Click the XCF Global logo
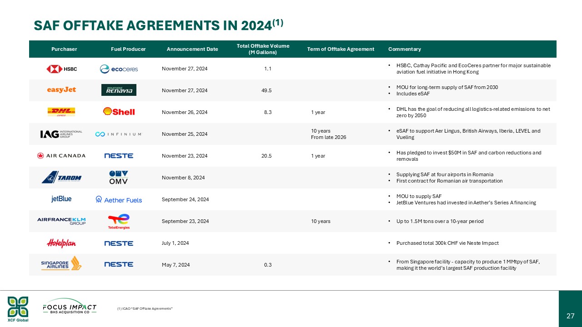This screenshot has height=327, width=582. click(18, 309)
